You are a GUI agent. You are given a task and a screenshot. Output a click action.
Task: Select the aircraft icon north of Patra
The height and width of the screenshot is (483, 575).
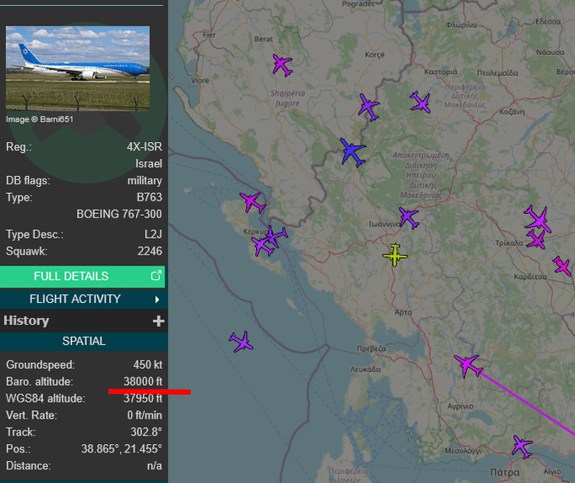[522, 446]
